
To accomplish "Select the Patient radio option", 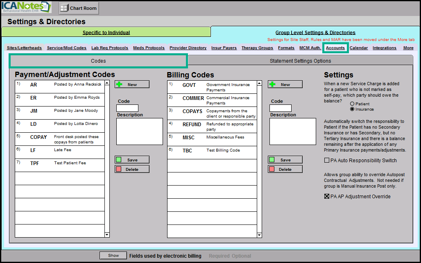I will (352, 104).
